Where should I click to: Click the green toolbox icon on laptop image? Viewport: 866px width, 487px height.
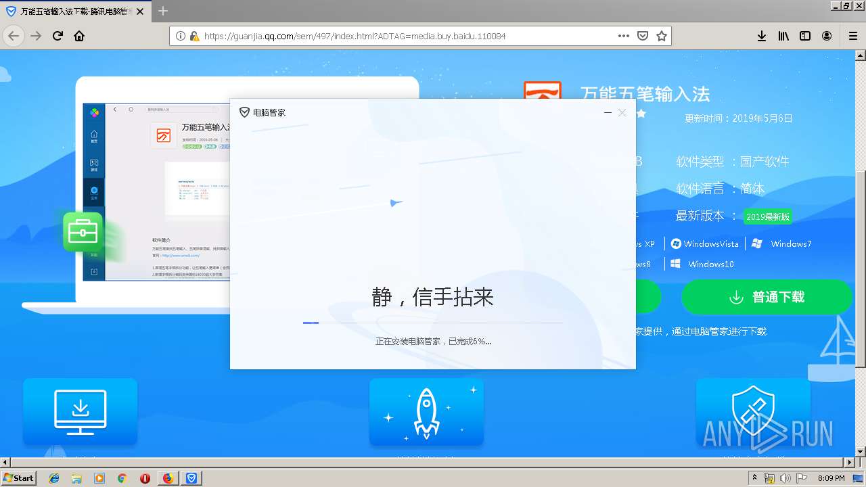pyautogui.click(x=83, y=232)
